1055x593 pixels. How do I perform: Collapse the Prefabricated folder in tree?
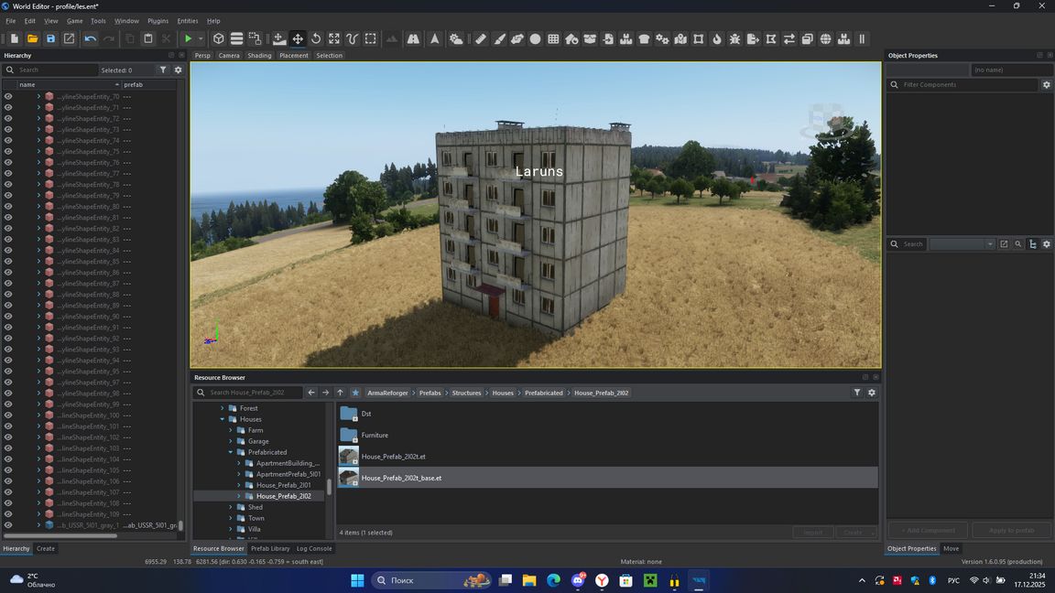pos(231,452)
